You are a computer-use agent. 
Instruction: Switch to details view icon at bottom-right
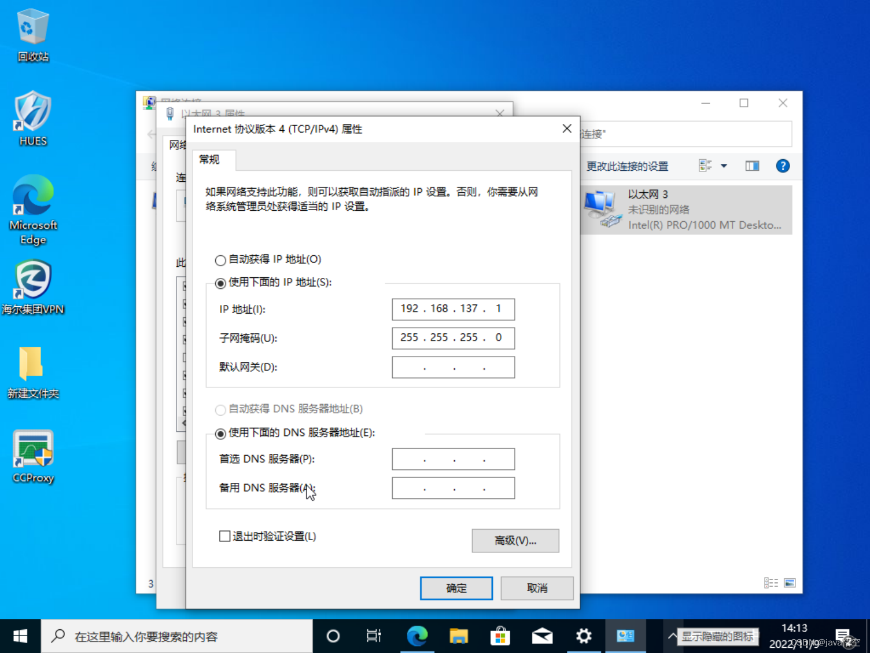(771, 583)
